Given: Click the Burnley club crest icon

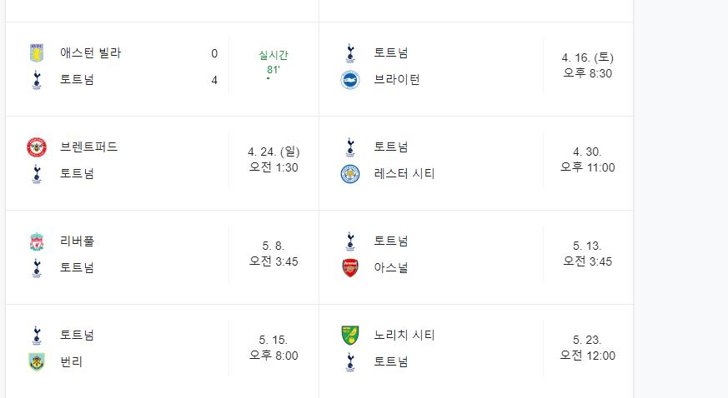Looking at the screenshot, I should click(x=37, y=362).
